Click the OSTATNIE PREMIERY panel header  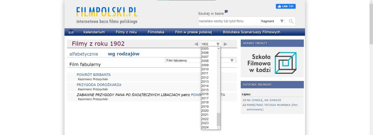tap(272, 85)
